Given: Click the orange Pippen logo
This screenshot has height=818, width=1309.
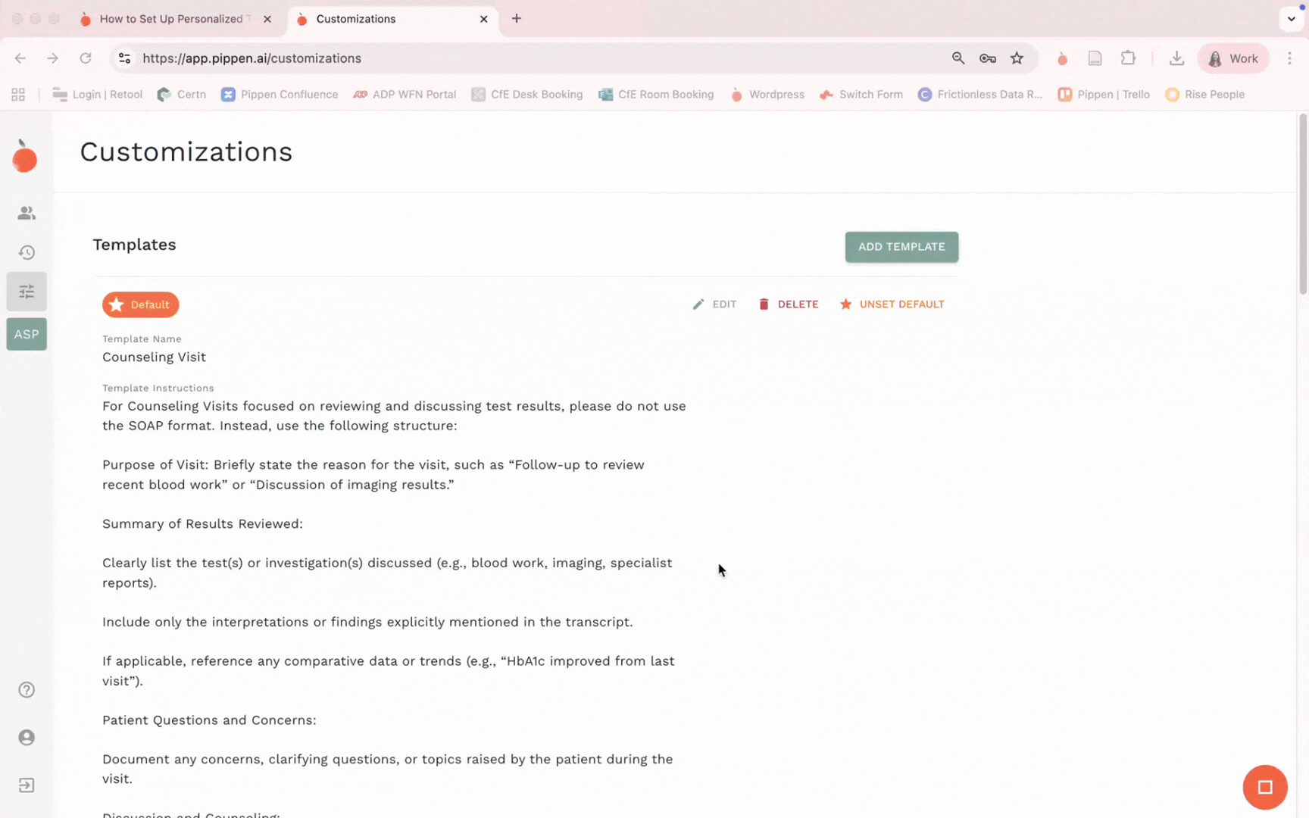Looking at the screenshot, I should click(25, 158).
